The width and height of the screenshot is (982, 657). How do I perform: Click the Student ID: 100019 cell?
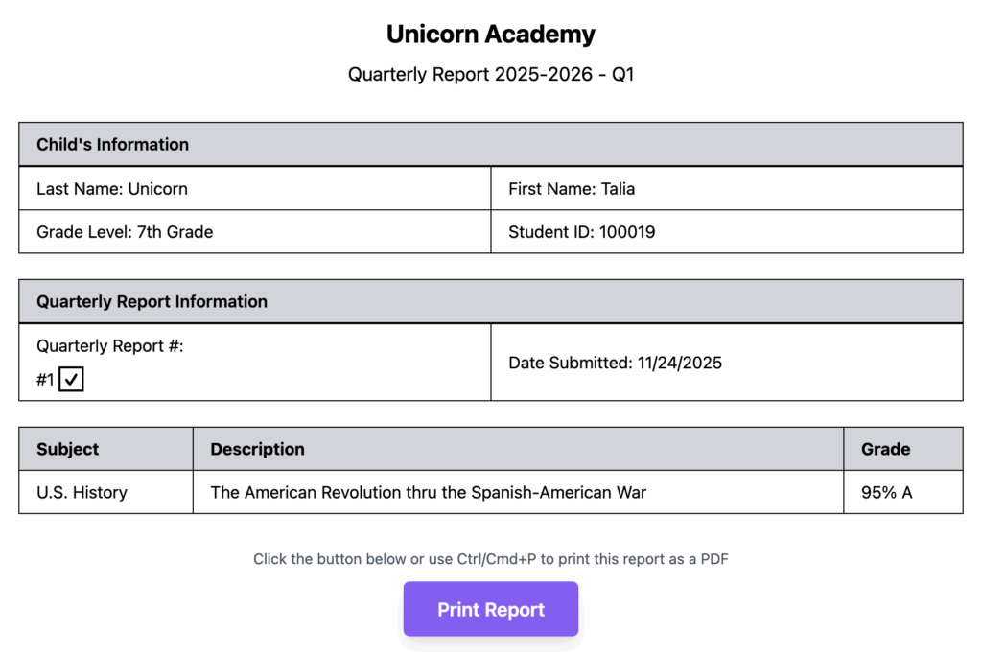(581, 232)
